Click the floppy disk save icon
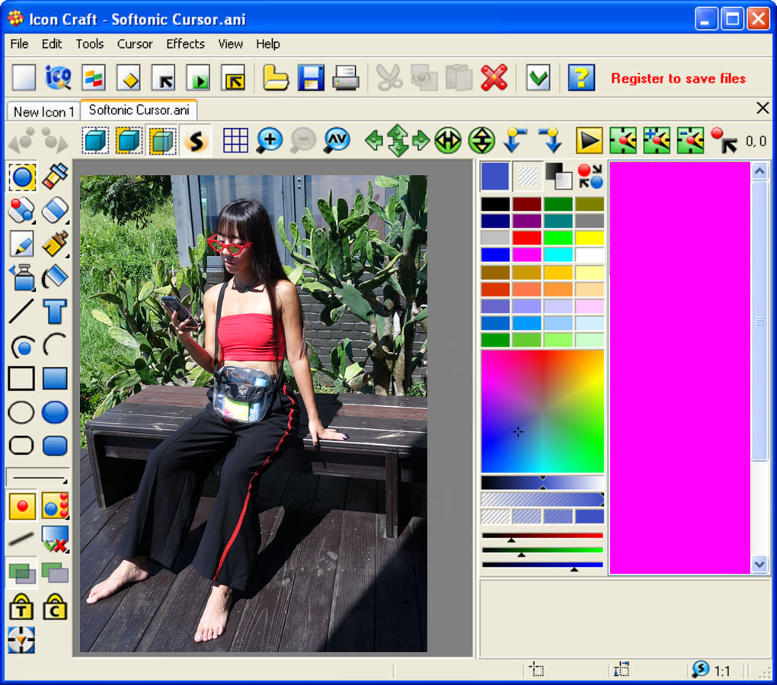777x685 pixels. point(312,78)
